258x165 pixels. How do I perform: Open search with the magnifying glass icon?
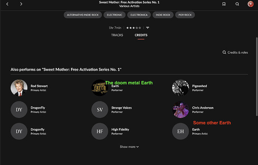click(x=237, y=4)
